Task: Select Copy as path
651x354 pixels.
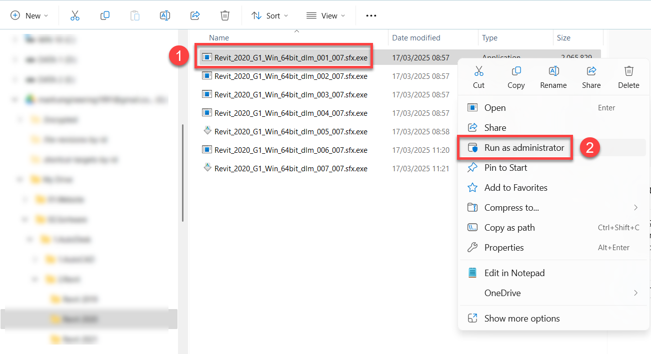Action: 552,228
